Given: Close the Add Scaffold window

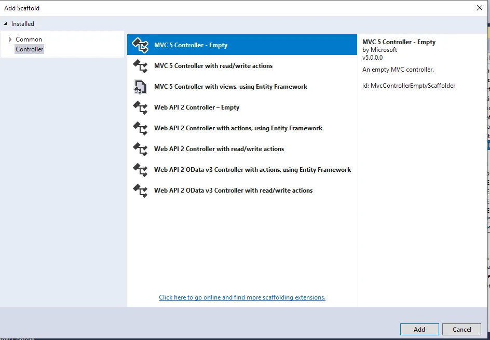Looking at the screenshot, I should point(480,8).
